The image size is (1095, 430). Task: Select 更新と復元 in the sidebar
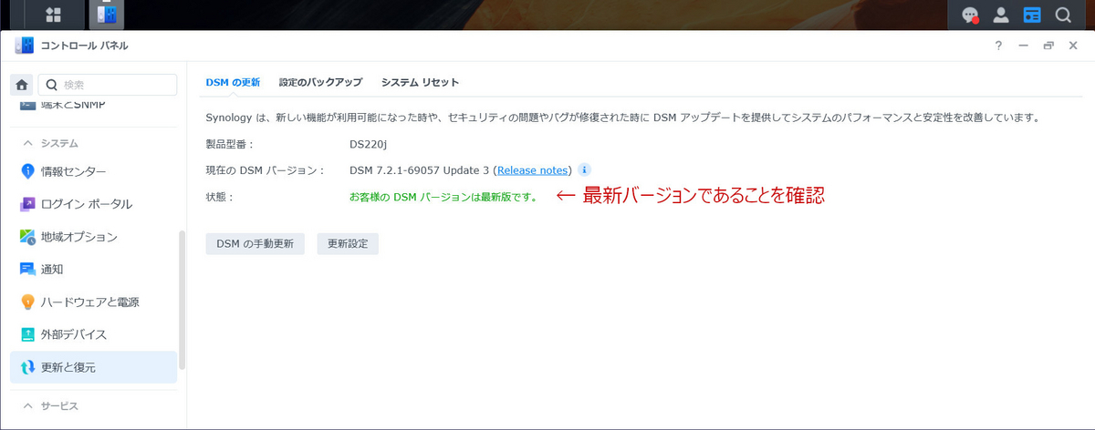point(93,367)
